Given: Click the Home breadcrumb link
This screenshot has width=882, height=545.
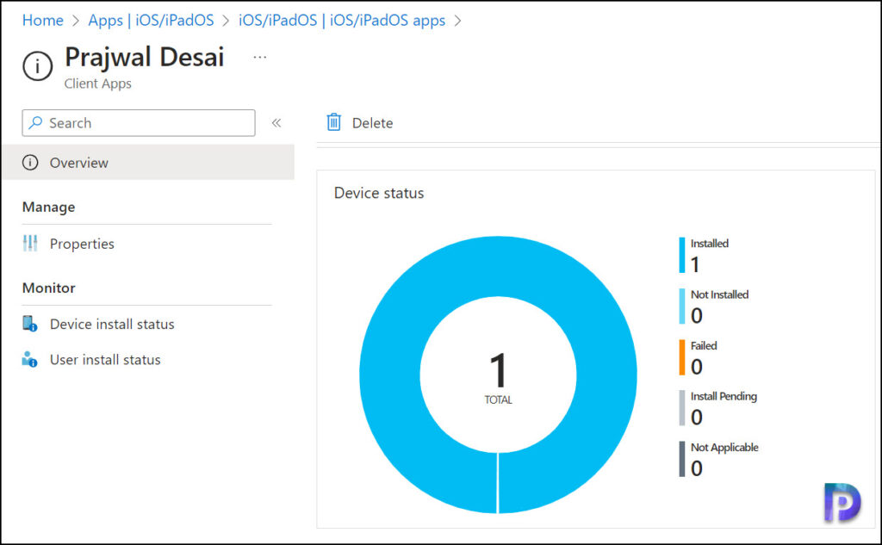Looking at the screenshot, I should pos(43,21).
